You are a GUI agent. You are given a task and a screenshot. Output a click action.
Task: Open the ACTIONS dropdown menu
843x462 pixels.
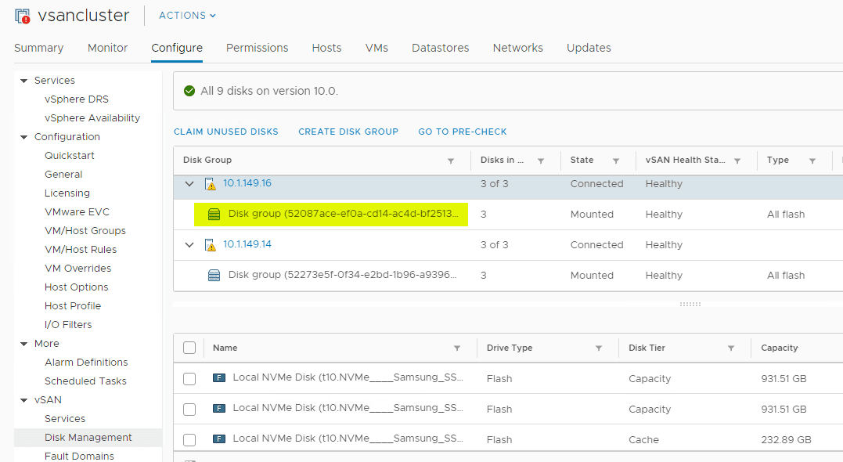pyautogui.click(x=187, y=16)
